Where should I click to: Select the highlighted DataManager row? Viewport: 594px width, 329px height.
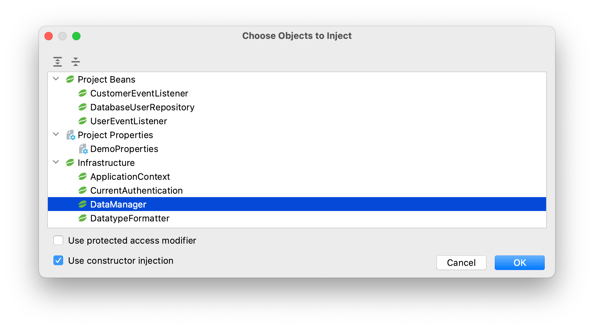pos(297,204)
